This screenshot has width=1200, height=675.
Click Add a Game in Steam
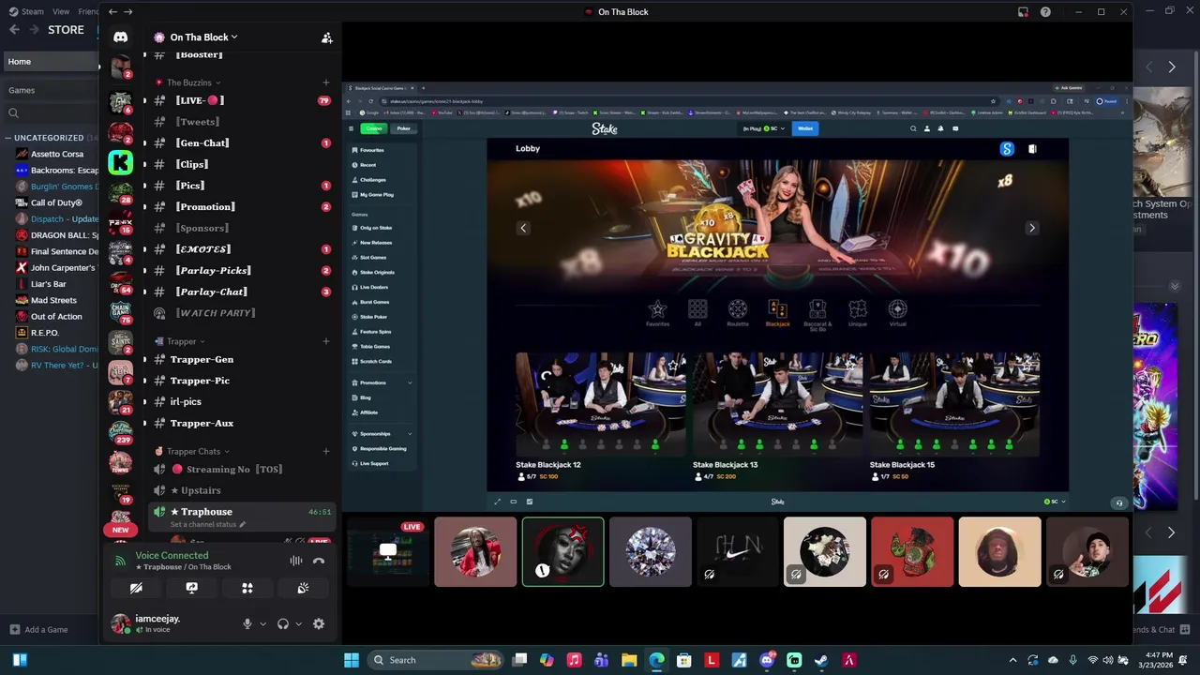pos(38,630)
